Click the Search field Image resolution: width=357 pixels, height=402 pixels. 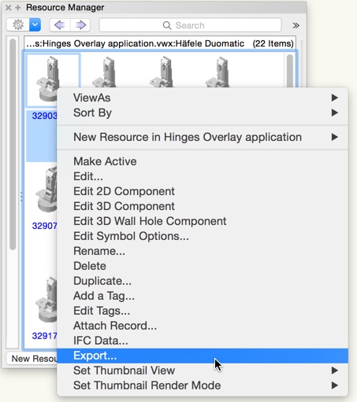click(x=190, y=25)
